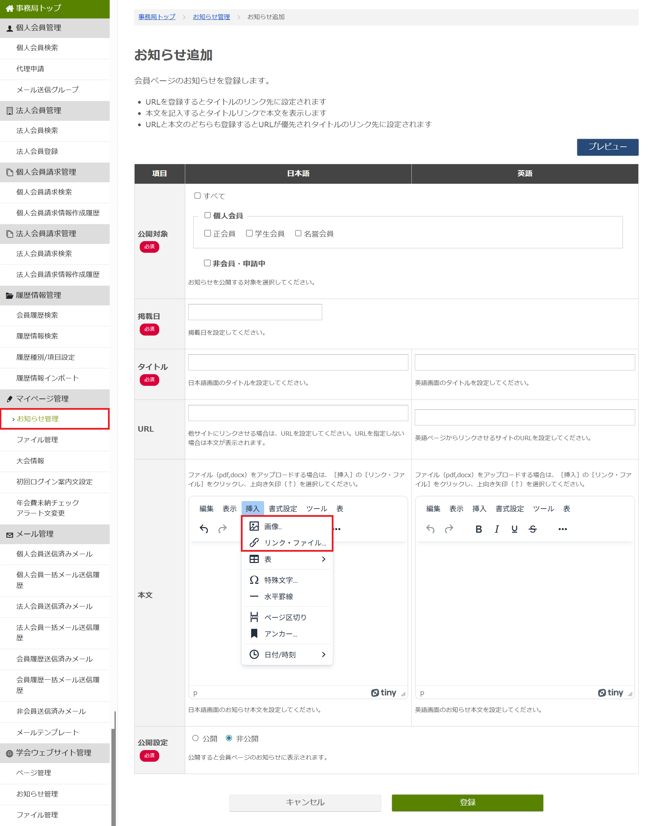
Task: Click the Undo icon in the Japanese editor
Action: (x=204, y=528)
